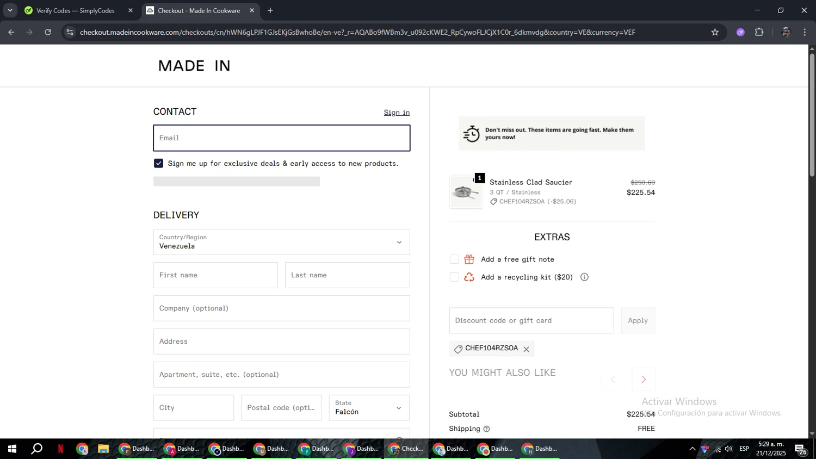
Task: Close the Verify Codes — SimplyCodes tab
Action: point(130,10)
